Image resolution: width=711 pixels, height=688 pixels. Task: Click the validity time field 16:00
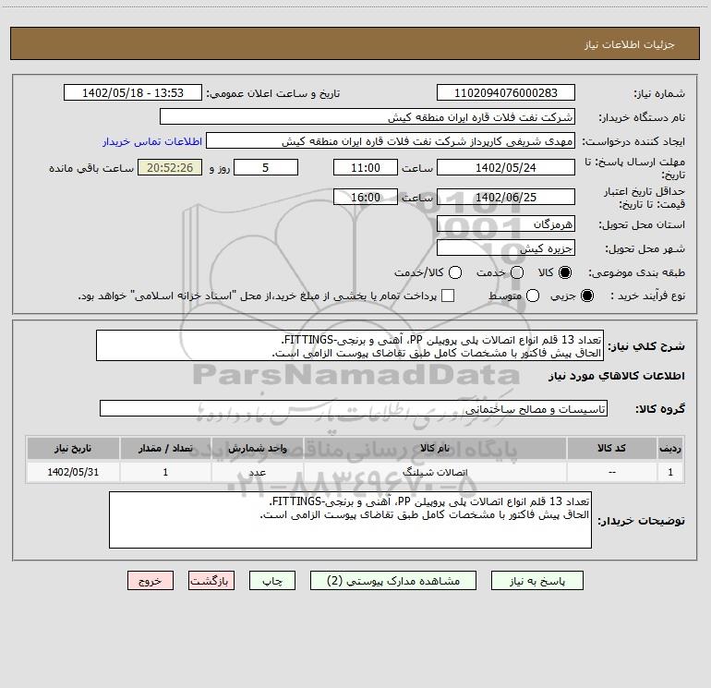point(366,197)
